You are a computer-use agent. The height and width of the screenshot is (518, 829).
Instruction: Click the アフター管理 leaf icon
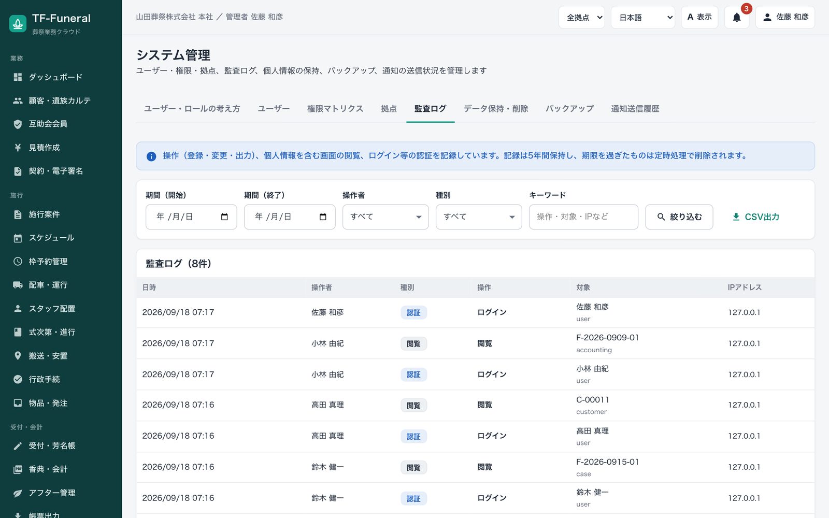pos(18,493)
